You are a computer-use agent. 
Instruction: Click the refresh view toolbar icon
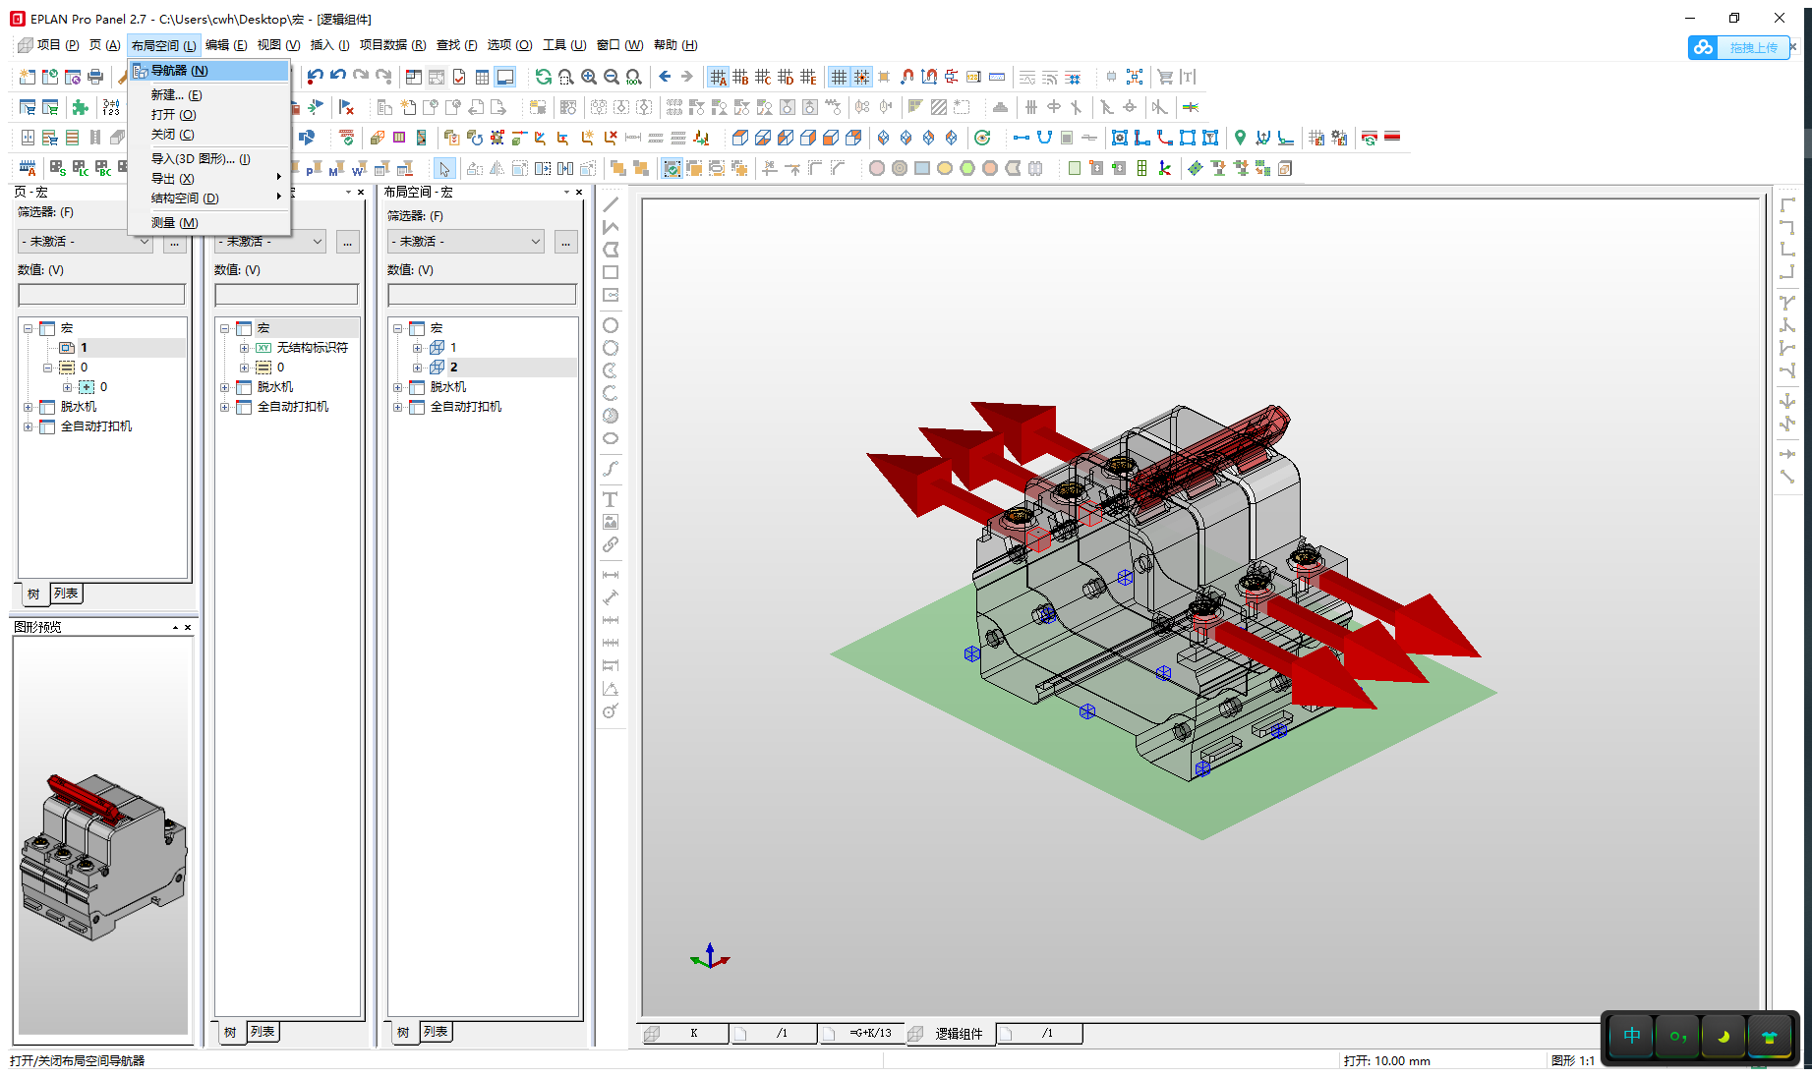point(543,77)
